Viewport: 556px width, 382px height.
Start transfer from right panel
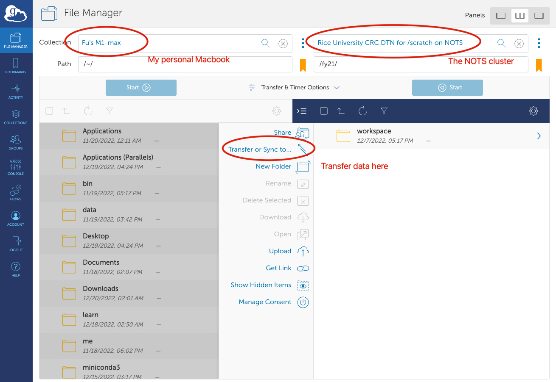447,88
